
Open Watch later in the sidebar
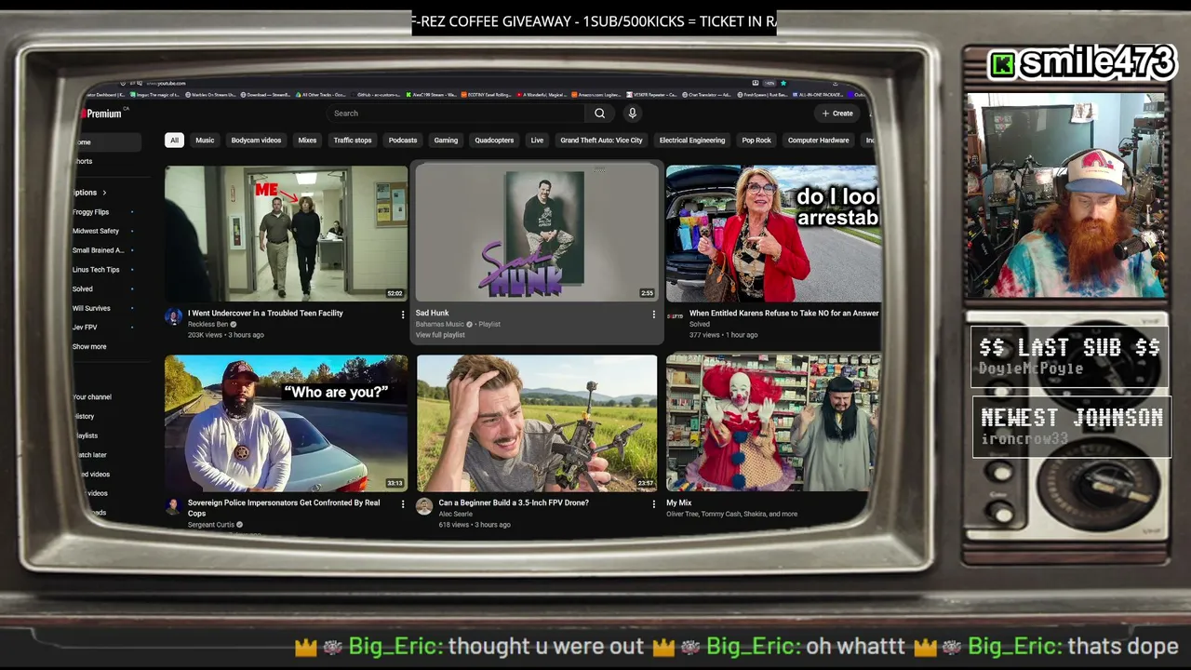[90, 455]
